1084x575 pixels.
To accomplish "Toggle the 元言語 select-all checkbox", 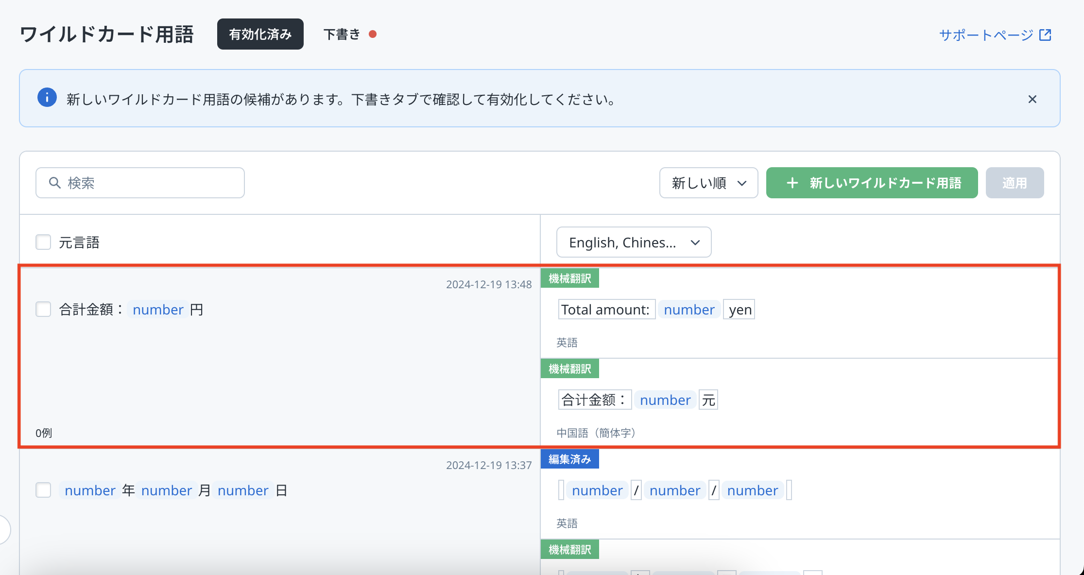I will [x=43, y=242].
